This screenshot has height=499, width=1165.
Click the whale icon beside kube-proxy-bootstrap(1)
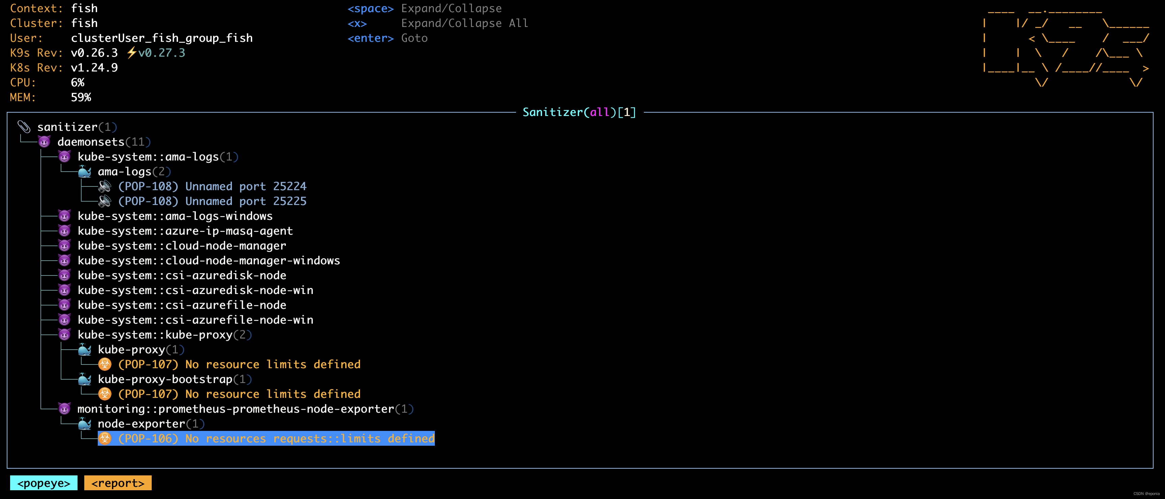tap(85, 379)
